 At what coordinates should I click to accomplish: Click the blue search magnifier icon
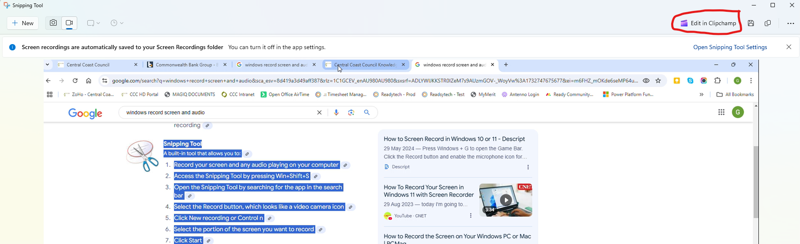click(x=367, y=113)
